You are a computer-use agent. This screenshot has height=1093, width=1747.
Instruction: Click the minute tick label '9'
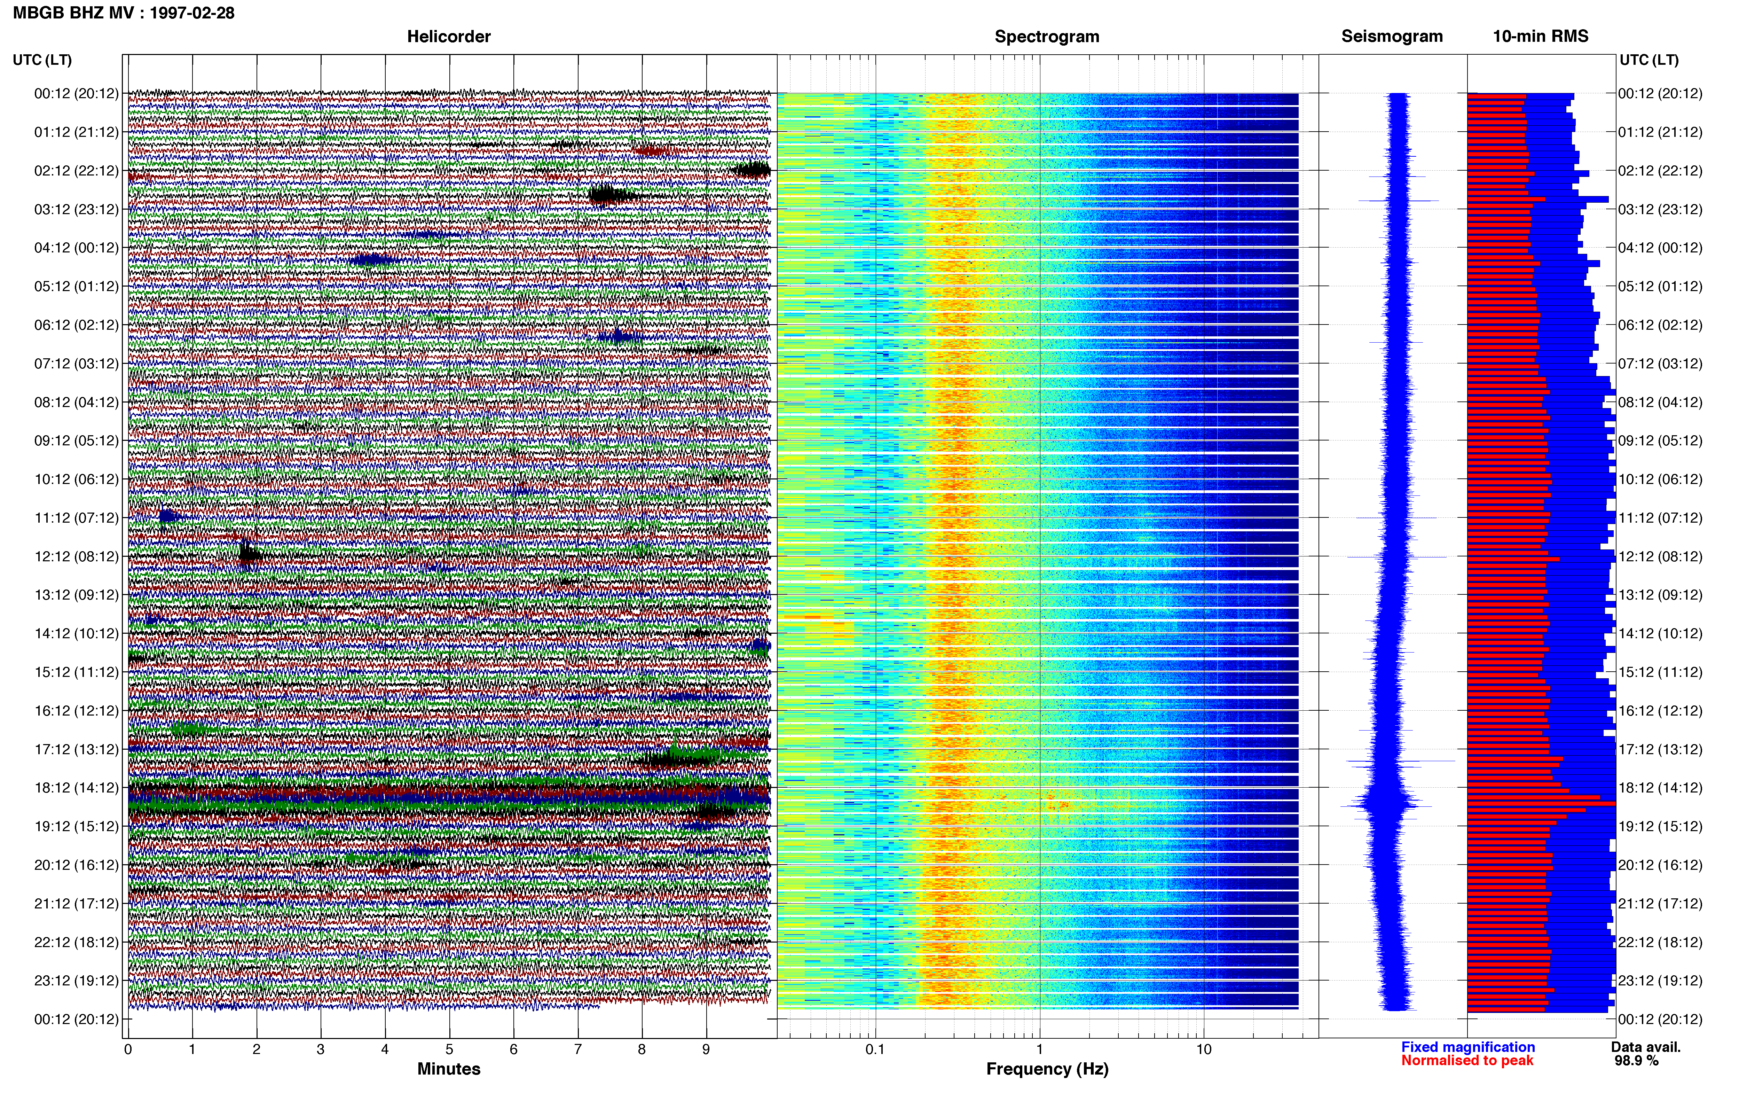(x=706, y=1049)
